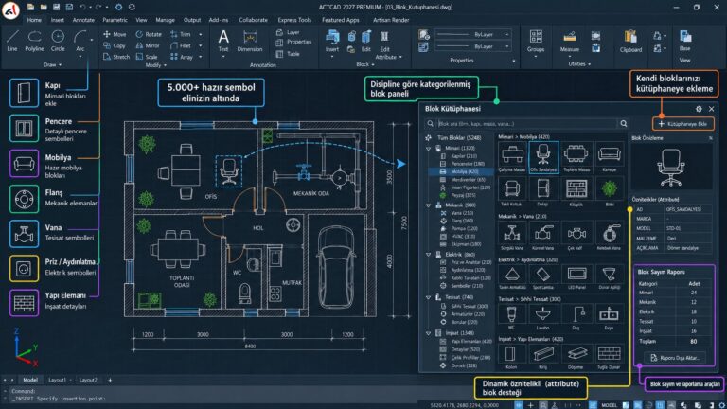Click Raporu Dışa Aktar button

[x=675, y=358]
